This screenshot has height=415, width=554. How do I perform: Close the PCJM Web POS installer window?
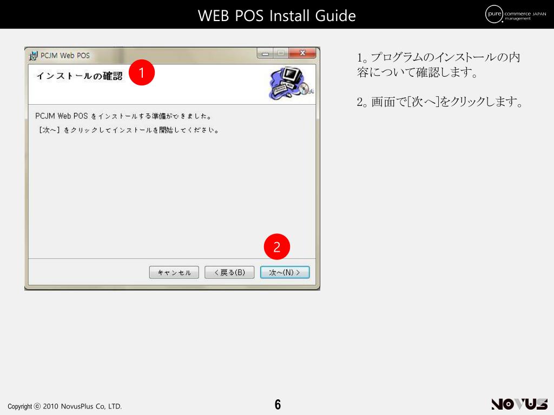pos(302,53)
